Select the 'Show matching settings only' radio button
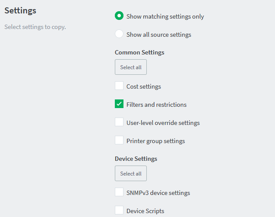 [119, 16]
